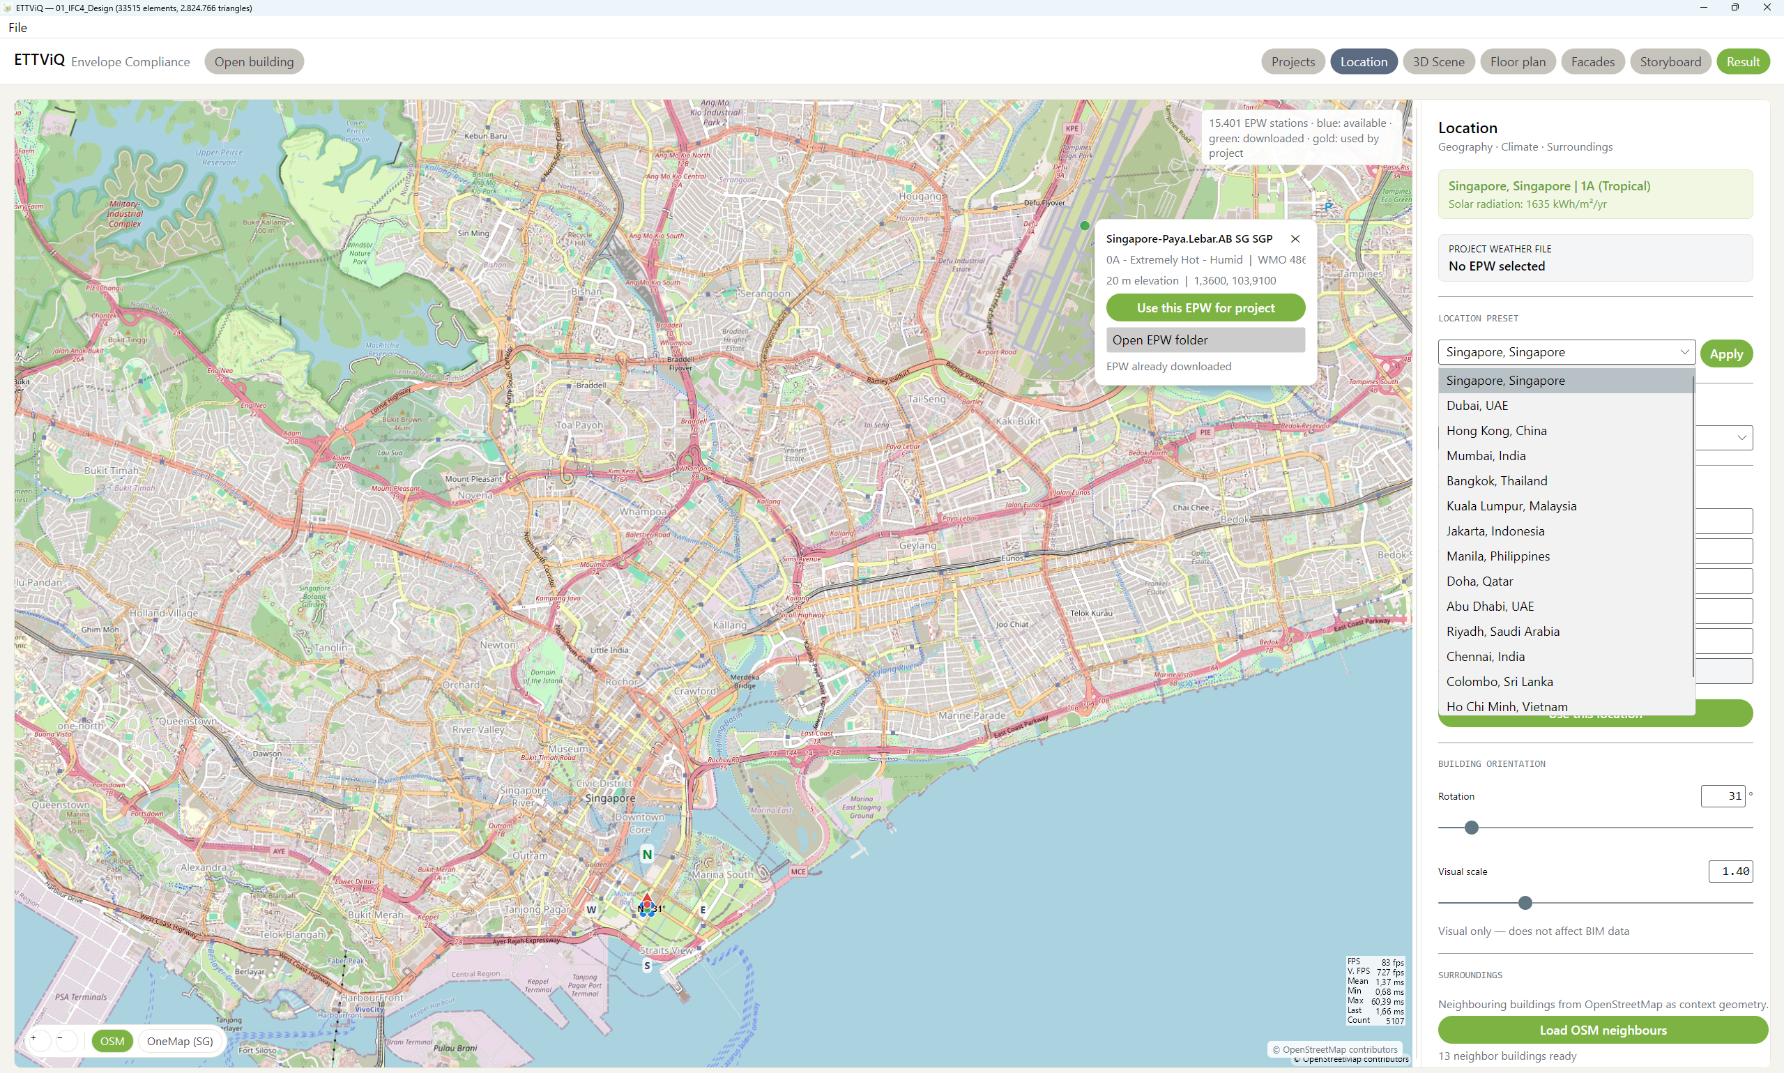
Task: Pick Kuala Lumpur, Malaysia preset
Action: tap(1565, 505)
